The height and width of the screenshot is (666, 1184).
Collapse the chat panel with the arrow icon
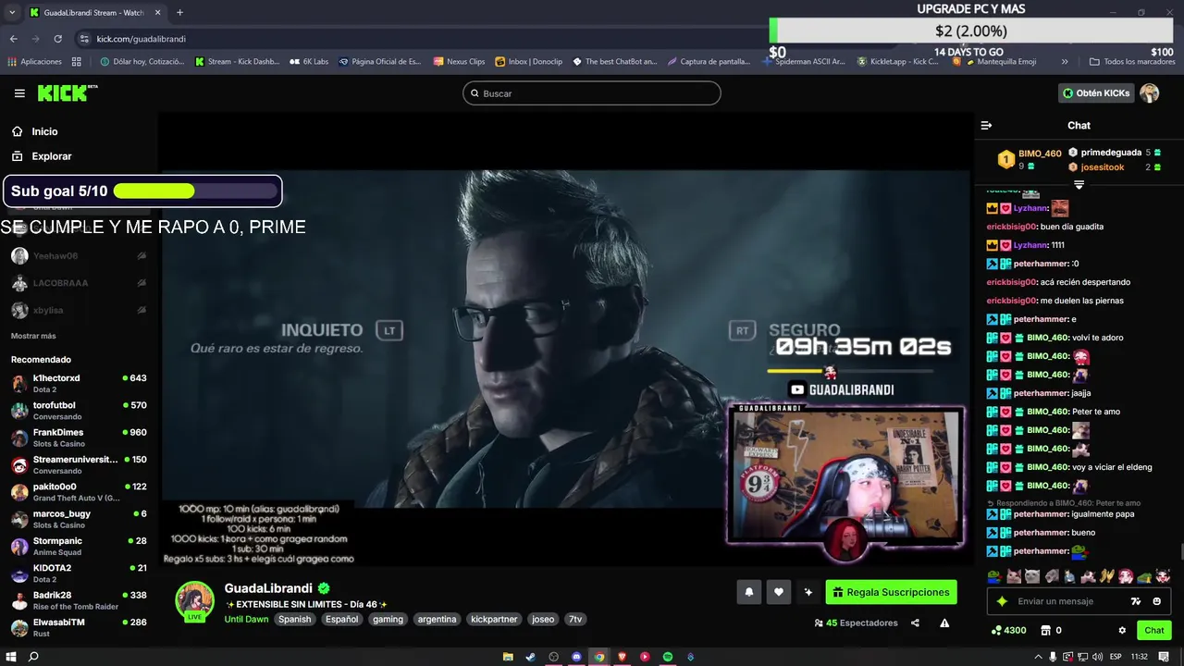pyautogui.click(x=986, y=125)
